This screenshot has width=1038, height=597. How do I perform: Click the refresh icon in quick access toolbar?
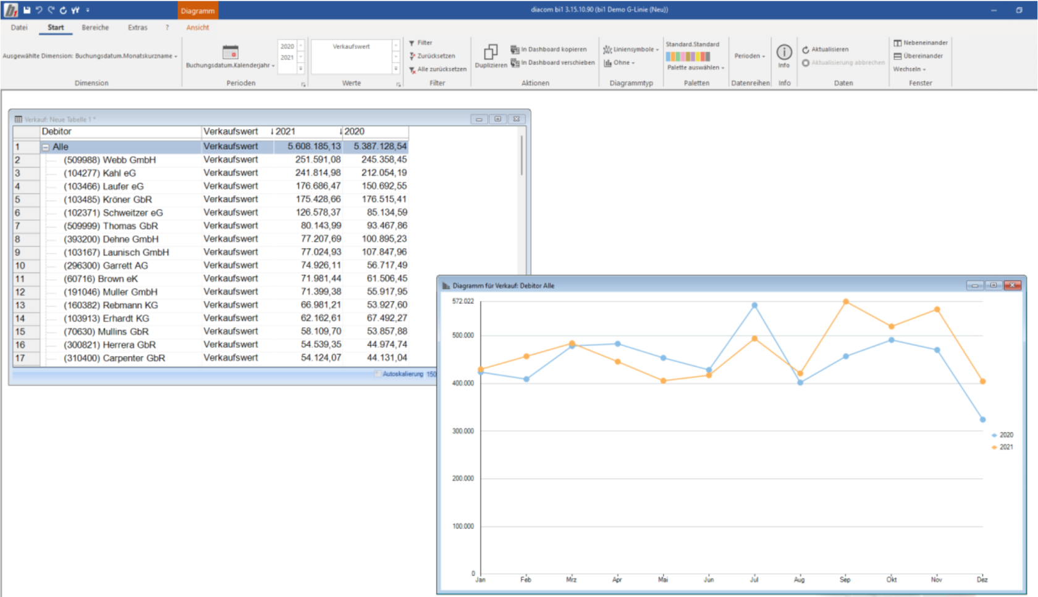(63, 10)
